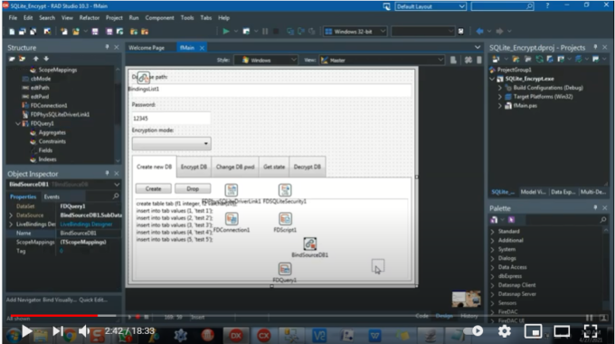Open the Windows 32-bit platform dropdown
This screenshot has height=344, width=615.
pyautogui.click(x=355, y=32)
